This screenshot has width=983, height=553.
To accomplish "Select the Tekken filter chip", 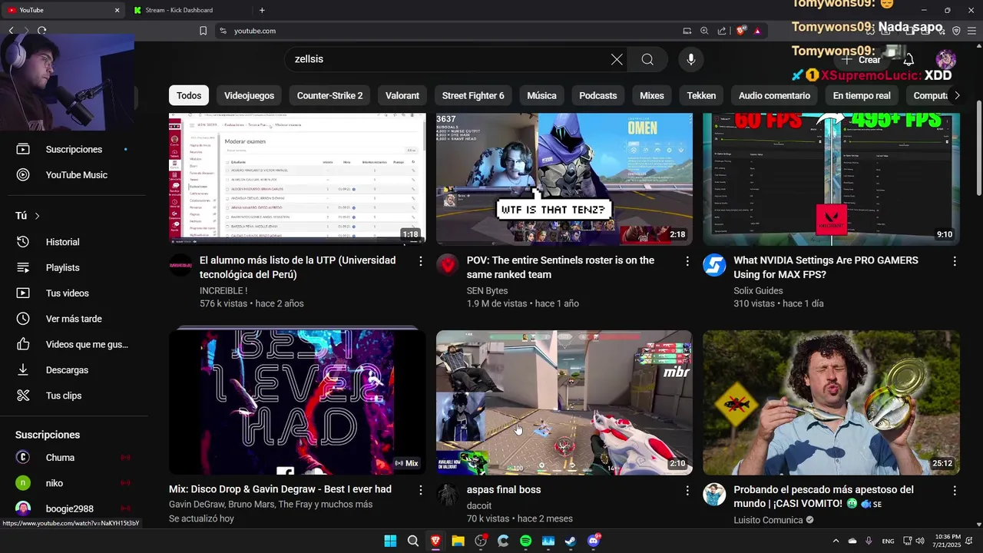I will pyautogui.click(x=701, y=95).
